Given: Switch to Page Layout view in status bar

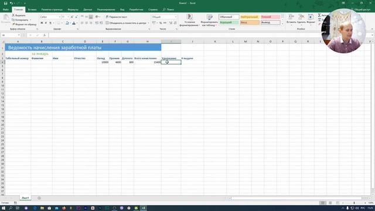Looking at the screenshot, I should tap(330, 203).
